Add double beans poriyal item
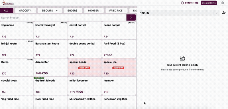Viewport: 228px width, 109px height. (x=85, y=49)
